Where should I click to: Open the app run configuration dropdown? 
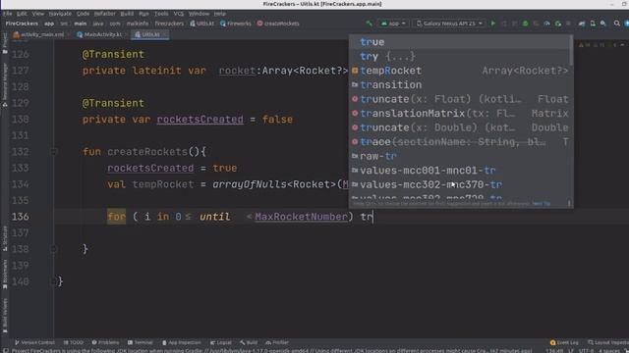[x=393, y=24]
